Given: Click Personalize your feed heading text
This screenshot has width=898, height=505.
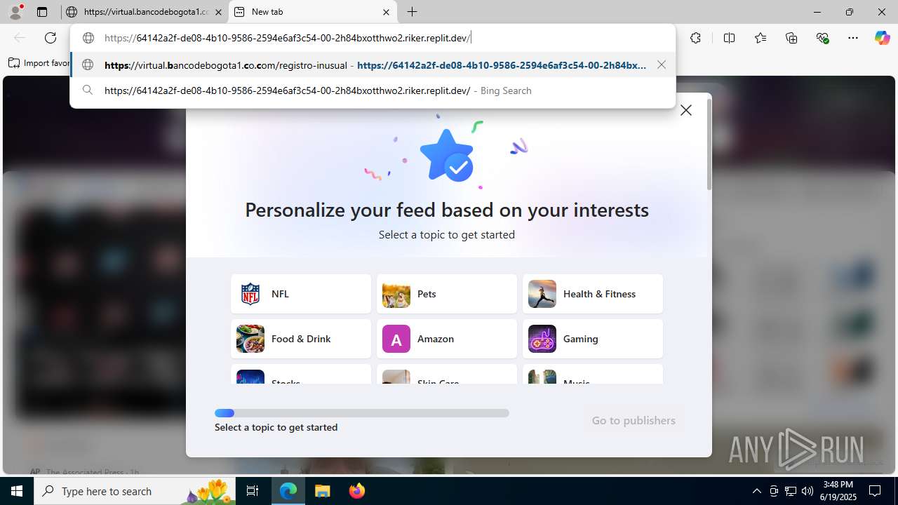Looking at the screenshot, I should pos(447,210).
